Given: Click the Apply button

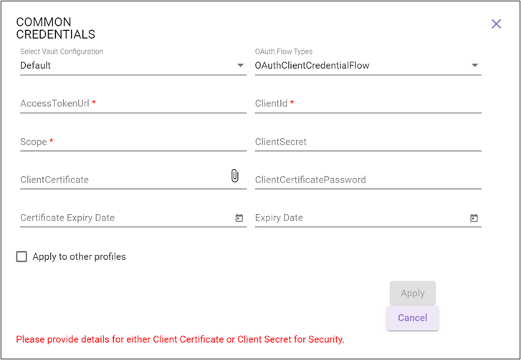Looking at the screenshot, I should tap(412, 293).
